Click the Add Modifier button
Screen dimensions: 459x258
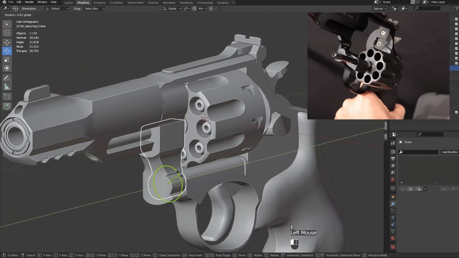[x=449, y=152]
